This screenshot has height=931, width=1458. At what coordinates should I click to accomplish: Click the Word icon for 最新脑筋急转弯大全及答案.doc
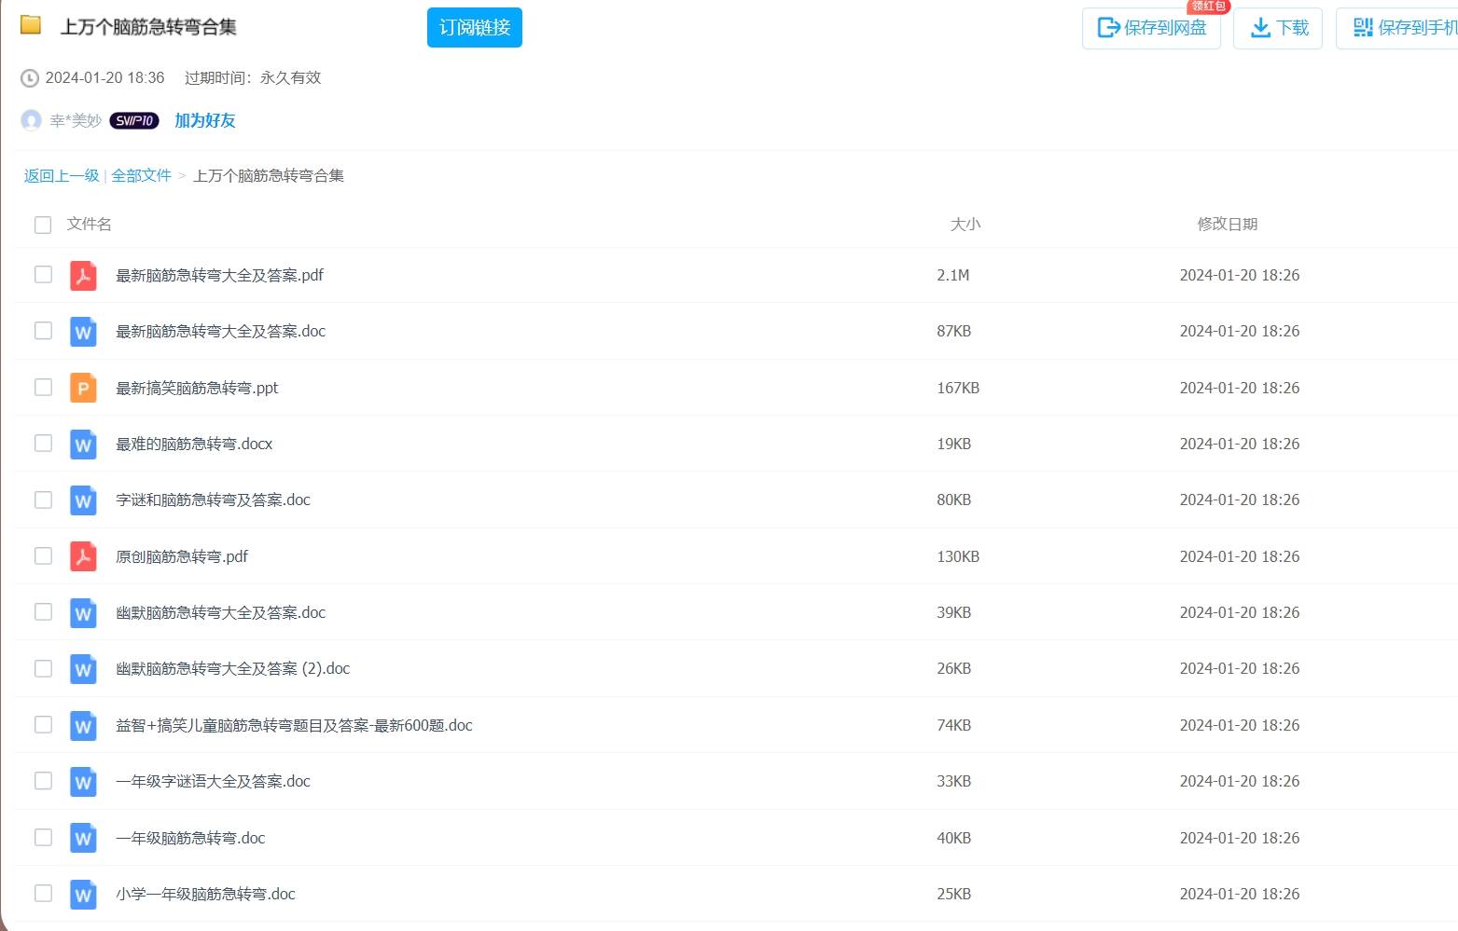pos(83,332)
